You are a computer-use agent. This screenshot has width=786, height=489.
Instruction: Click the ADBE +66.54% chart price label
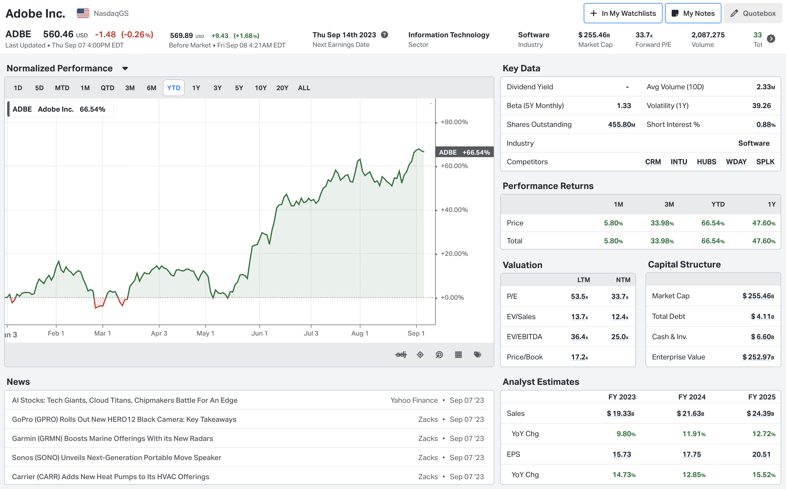464,152
